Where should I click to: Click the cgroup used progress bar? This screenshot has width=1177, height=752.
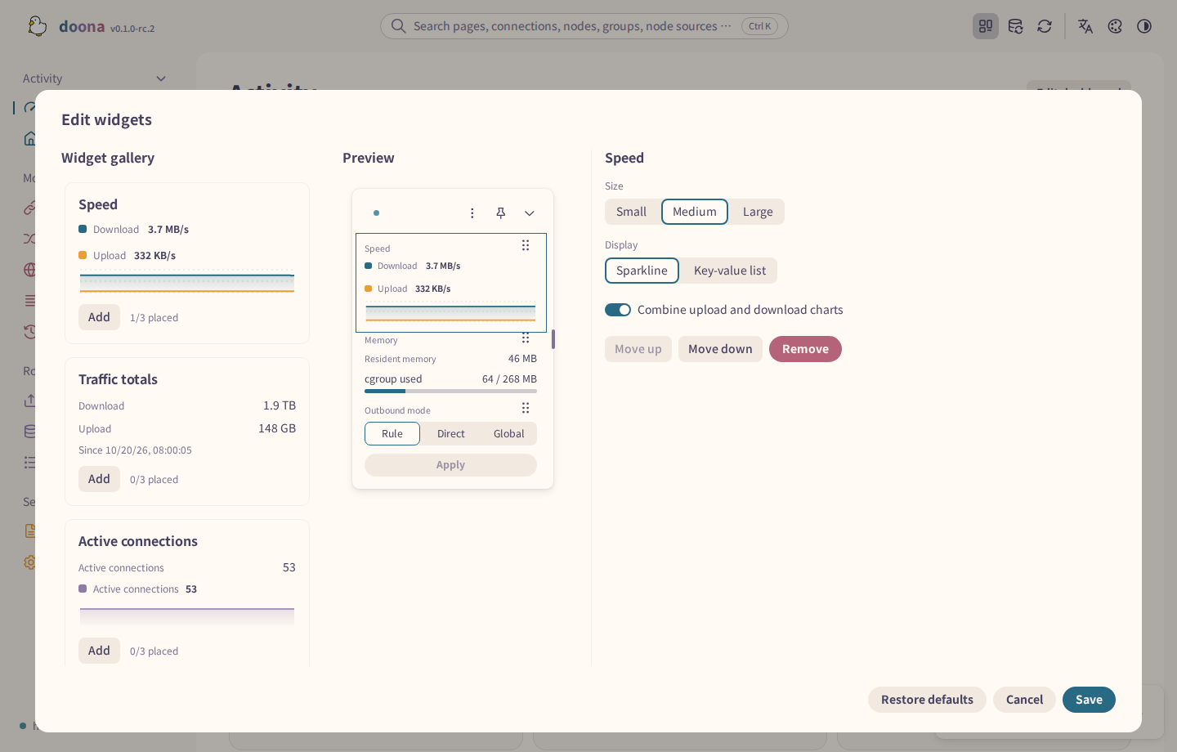450,391
